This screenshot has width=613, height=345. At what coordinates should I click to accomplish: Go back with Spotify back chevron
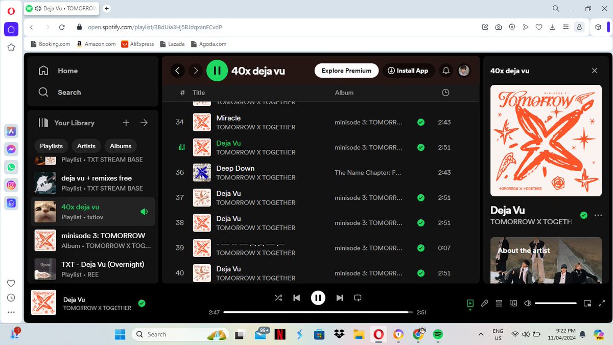[177, 71]
